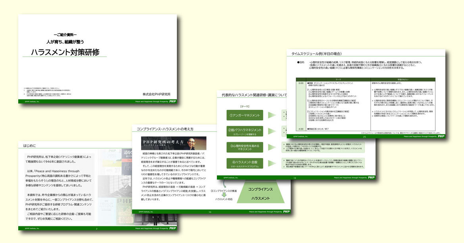
Task: Click the PHP logo on the title slide footer
Action: (173, 101)
